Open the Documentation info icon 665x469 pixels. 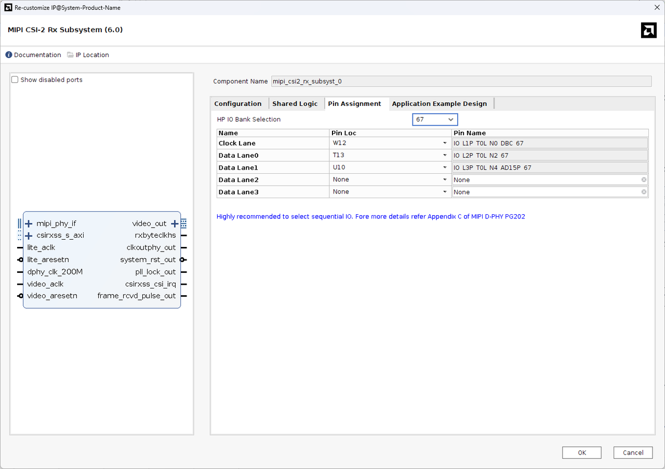tap(8, 55)
